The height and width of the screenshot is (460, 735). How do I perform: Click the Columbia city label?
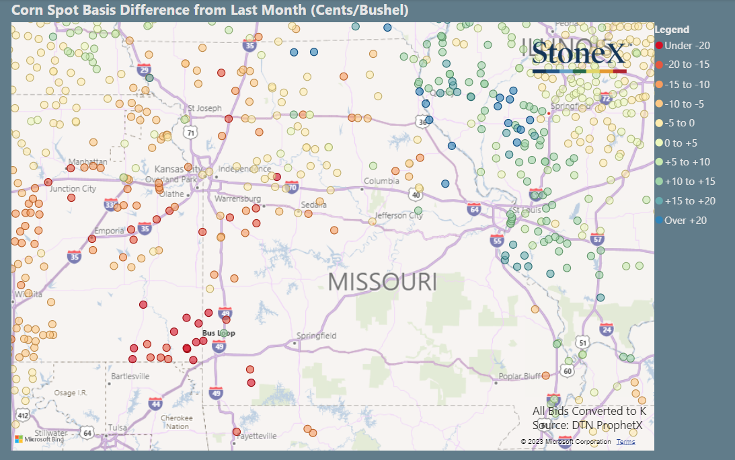click(381, 181)
